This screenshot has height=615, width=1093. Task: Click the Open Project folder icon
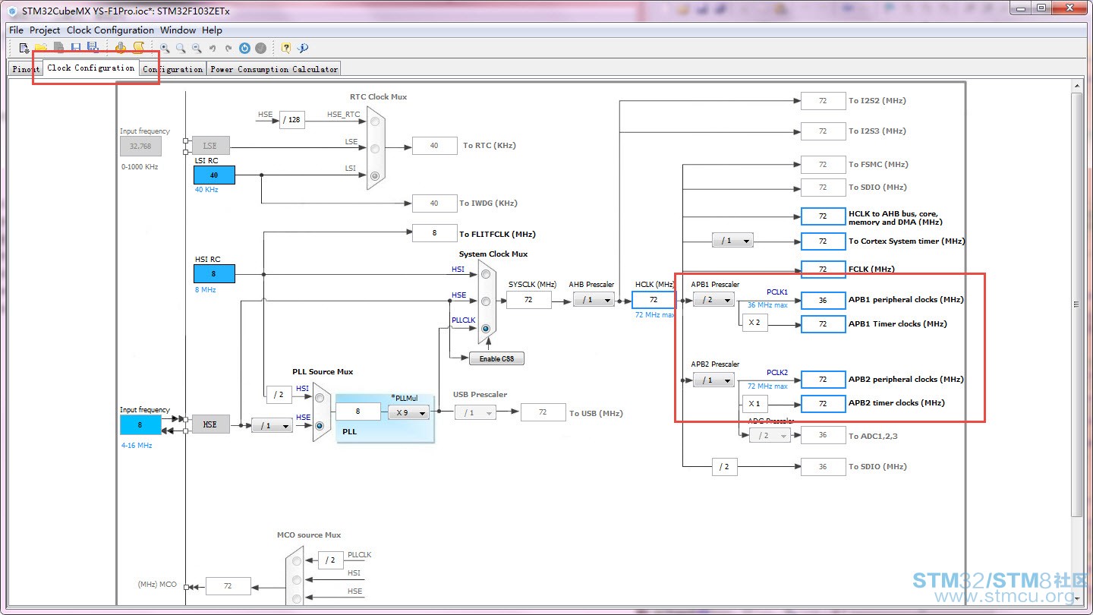point(41,48)
